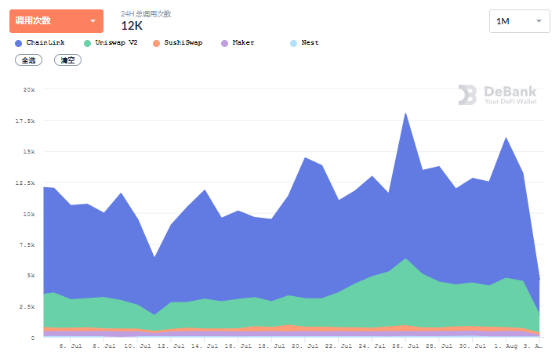Click the 12. Jul x-axis label

tap(171, 346)
